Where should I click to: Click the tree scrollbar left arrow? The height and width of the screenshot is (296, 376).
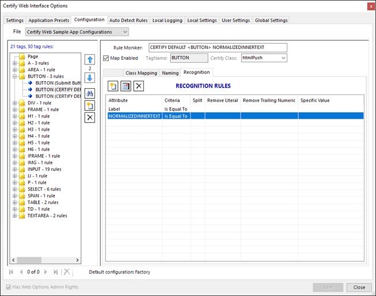(x=13, y=260)
